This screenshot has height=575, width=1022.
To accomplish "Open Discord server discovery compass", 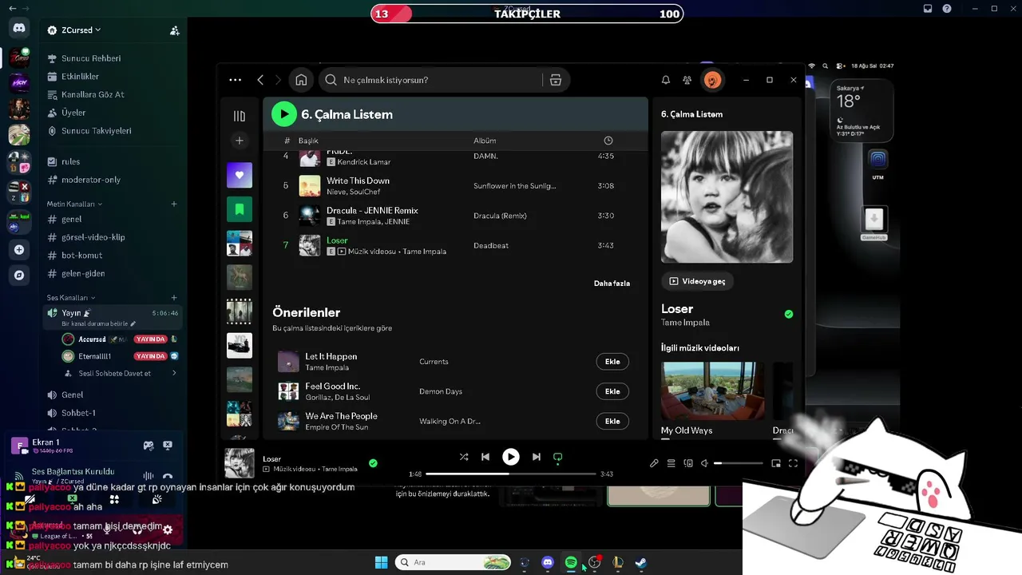I will [19, 276].
